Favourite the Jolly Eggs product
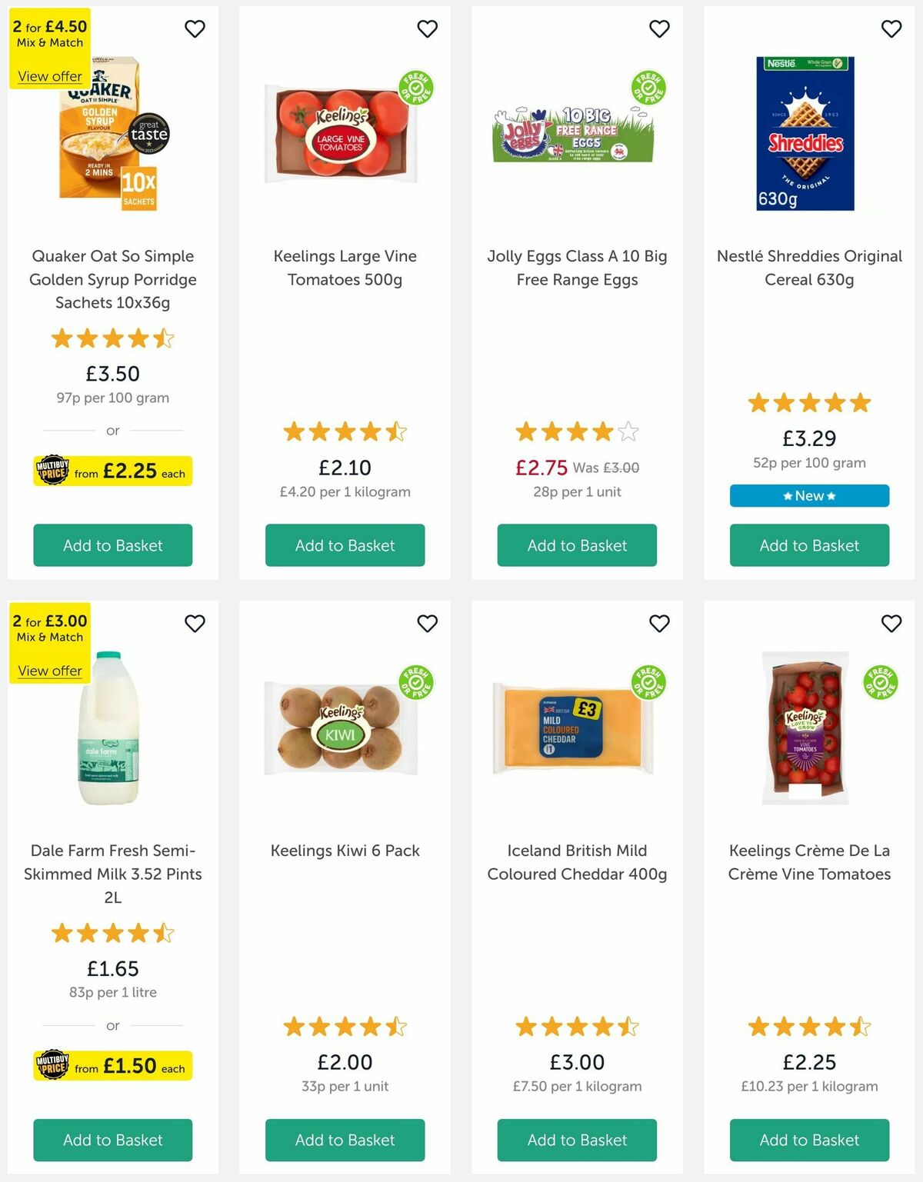Image resolution: width=923 pixels, height=1182 pixels. (x=659, y=28)
